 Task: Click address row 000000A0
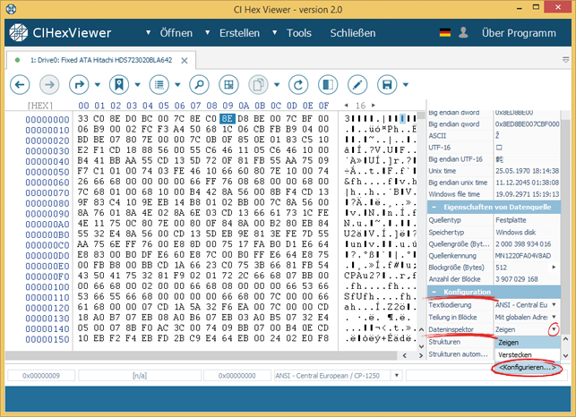tap(47, 225)
